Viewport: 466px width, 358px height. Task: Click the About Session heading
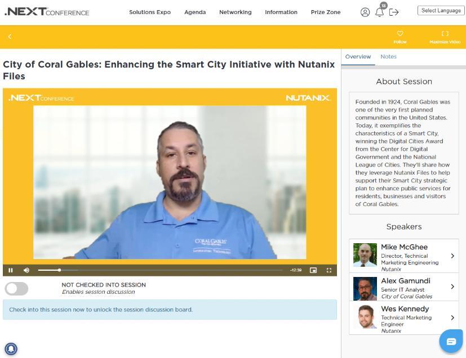(404, 81)
